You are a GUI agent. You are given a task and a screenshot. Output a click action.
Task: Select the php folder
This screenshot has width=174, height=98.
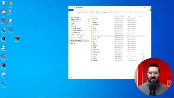94,44
